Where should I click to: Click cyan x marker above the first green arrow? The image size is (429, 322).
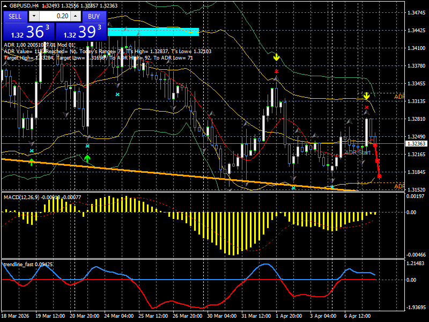pyautogui.click(x=32, y=151)
